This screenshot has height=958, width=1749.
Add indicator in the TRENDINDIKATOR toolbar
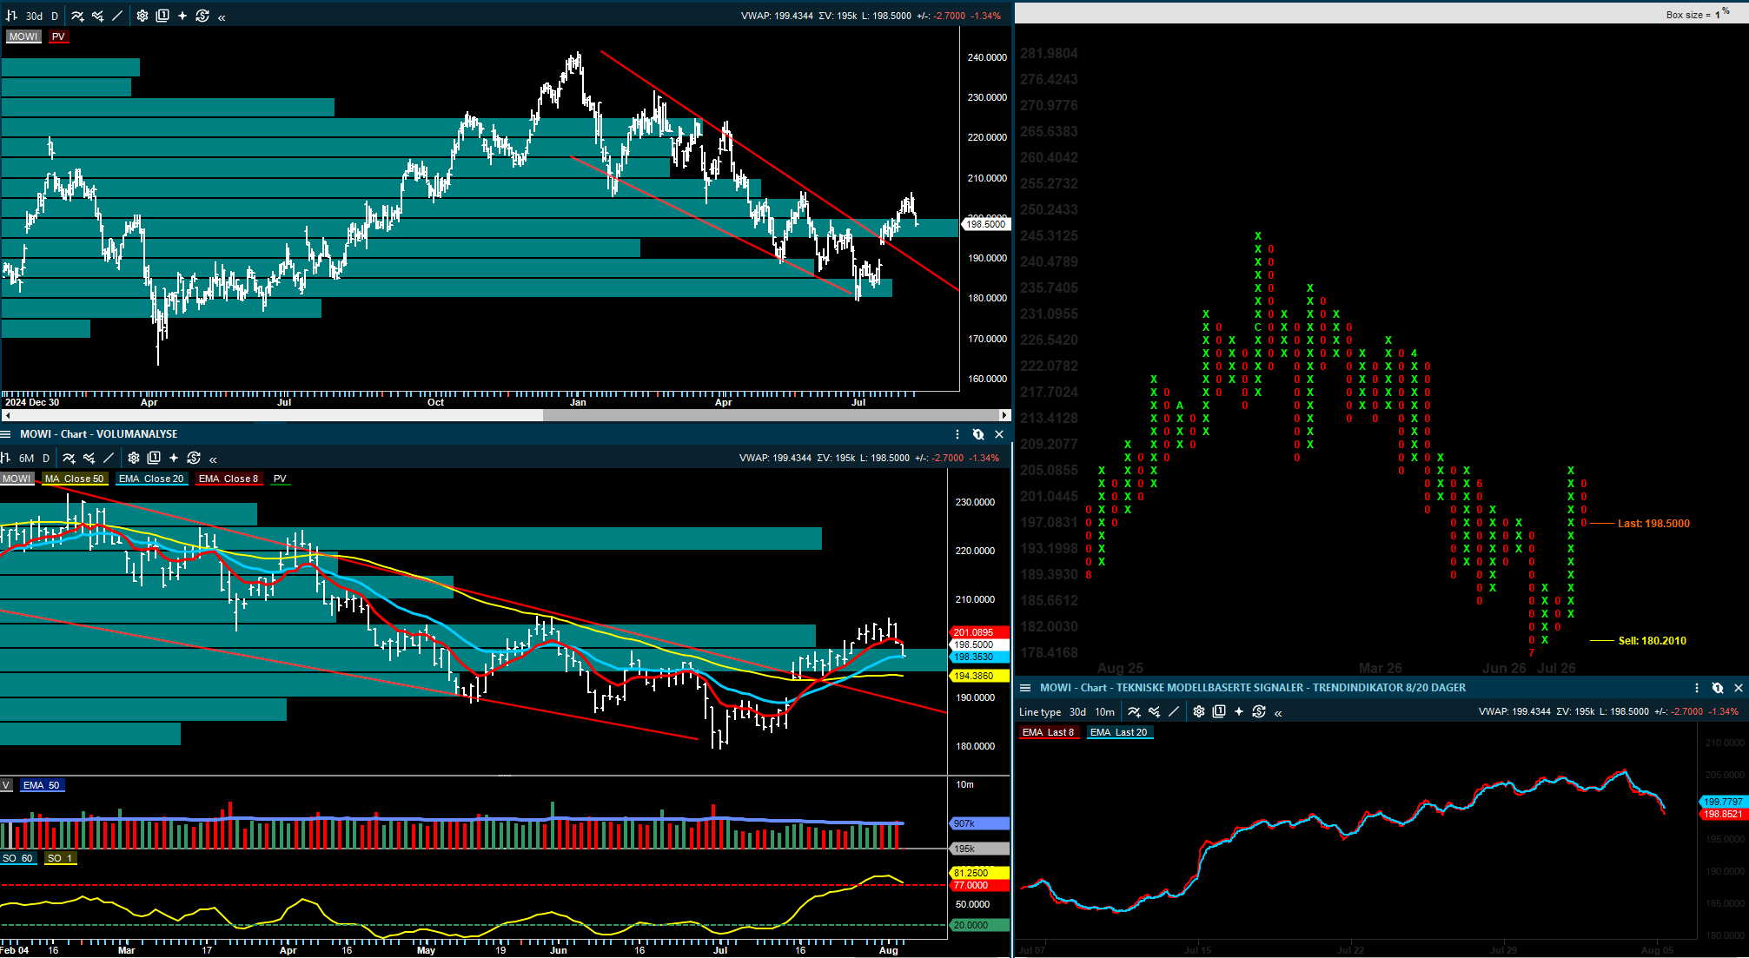click(1135, 711)
